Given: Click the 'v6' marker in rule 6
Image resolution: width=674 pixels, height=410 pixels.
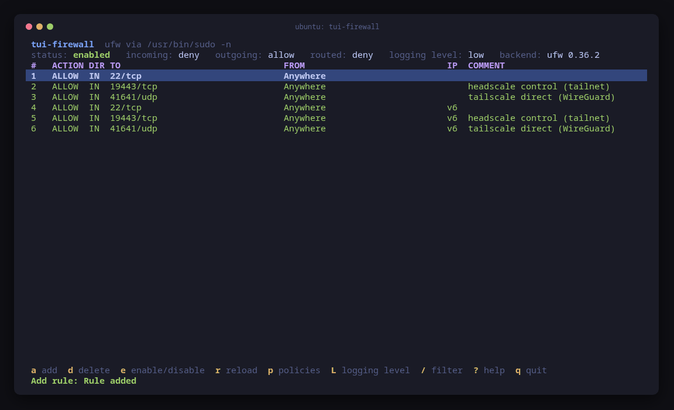Looking at the screenshot, I should (x=452, y=128).
